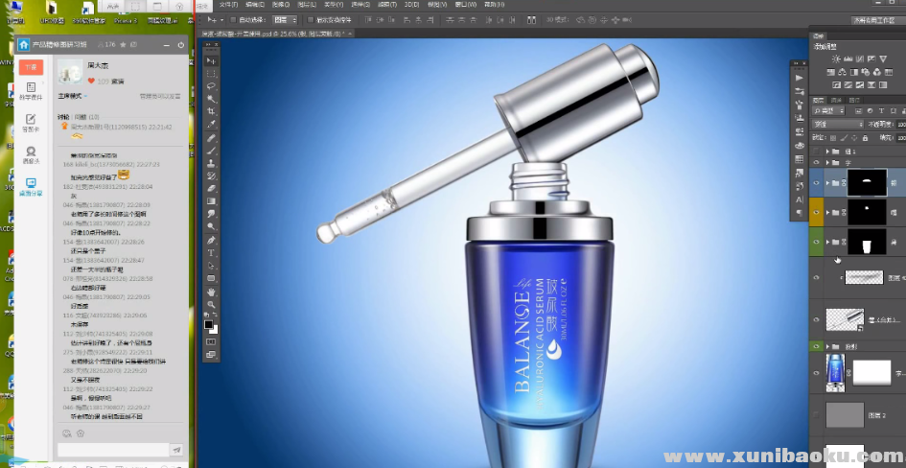Enable the show transform controls checkbox
The image size is (906, 468).
(311, 19)
